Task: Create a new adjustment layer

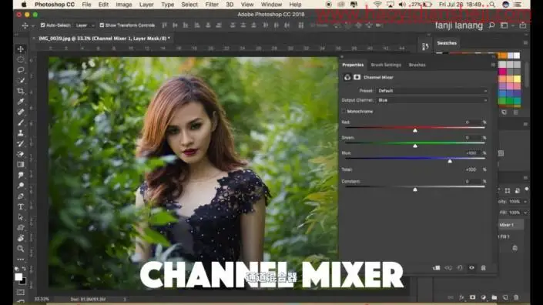Action: click(x=484, y=297)
